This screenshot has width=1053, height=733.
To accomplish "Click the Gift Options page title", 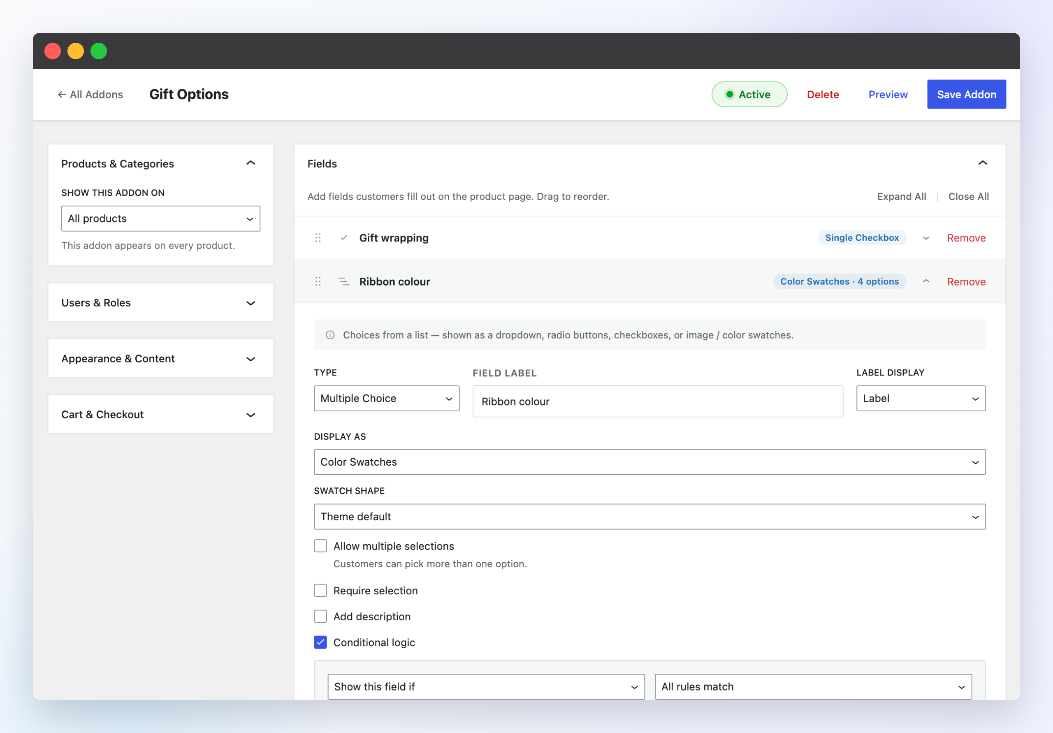I will (x=188, y=94).
